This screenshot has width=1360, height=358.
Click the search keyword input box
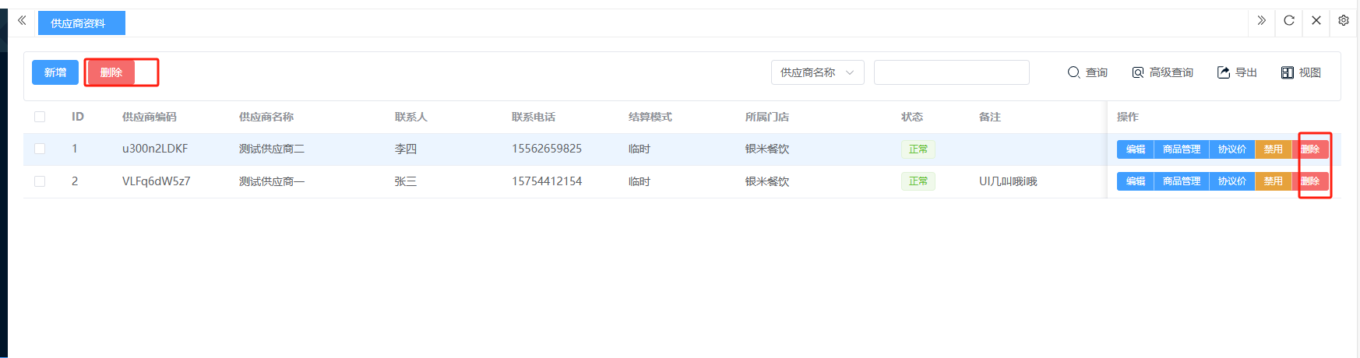pos(951,72)
